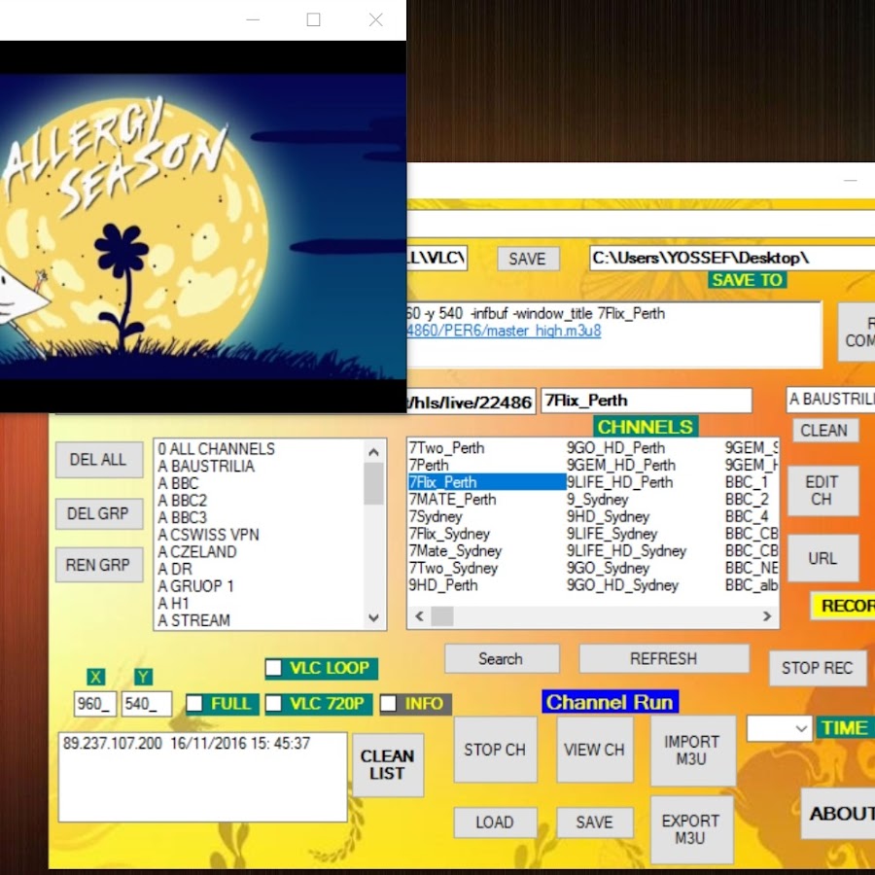Select the 0 ALL CHANNELS group
This screenshot has width=875, height=875.
coord(217,449)
